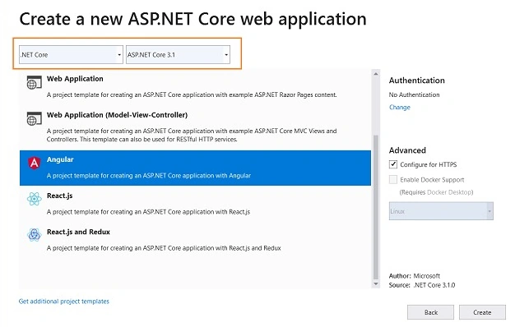Click the Requires Docker Desktop note

[436, 192]
